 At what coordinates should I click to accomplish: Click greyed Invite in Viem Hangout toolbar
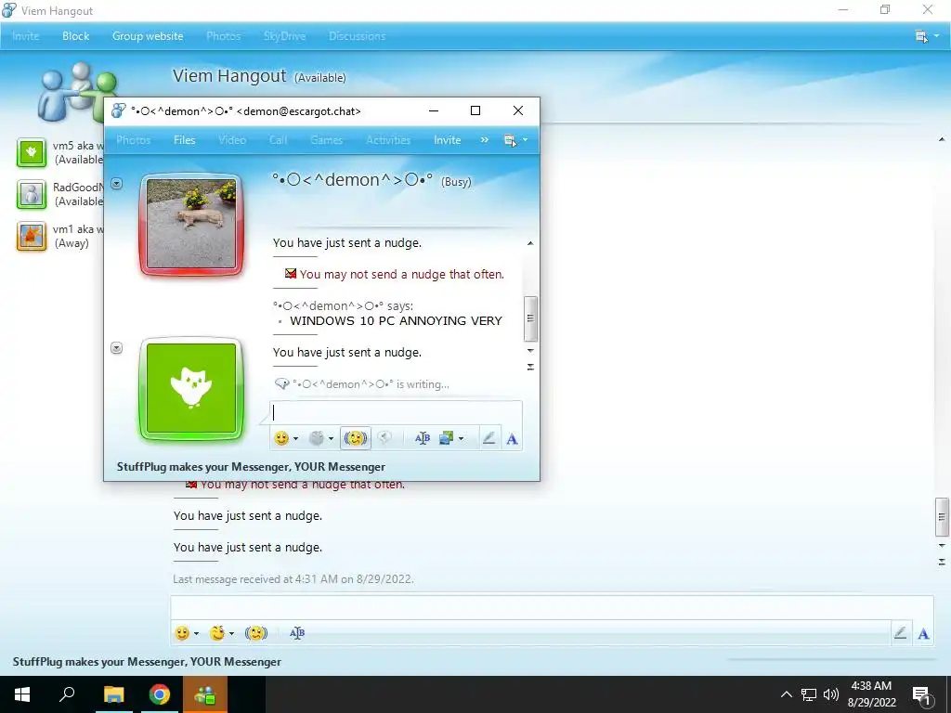25,36
